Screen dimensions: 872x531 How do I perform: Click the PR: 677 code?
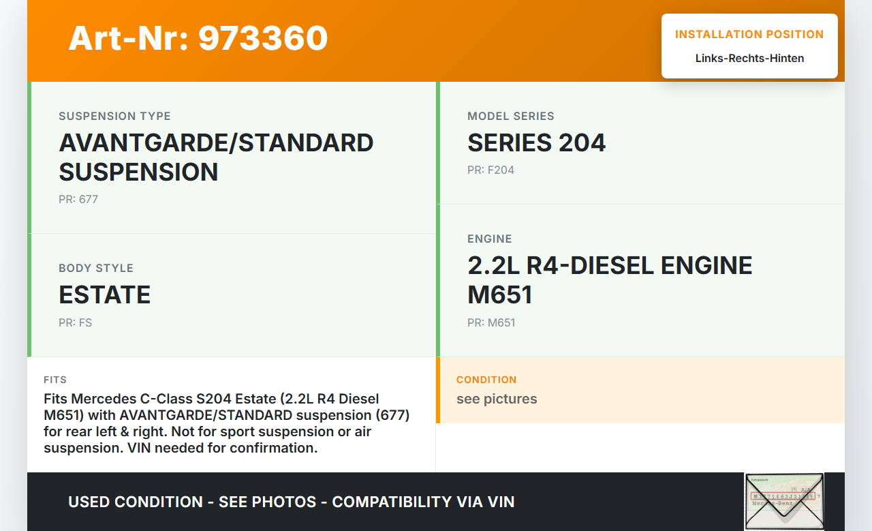click(78, 200)
